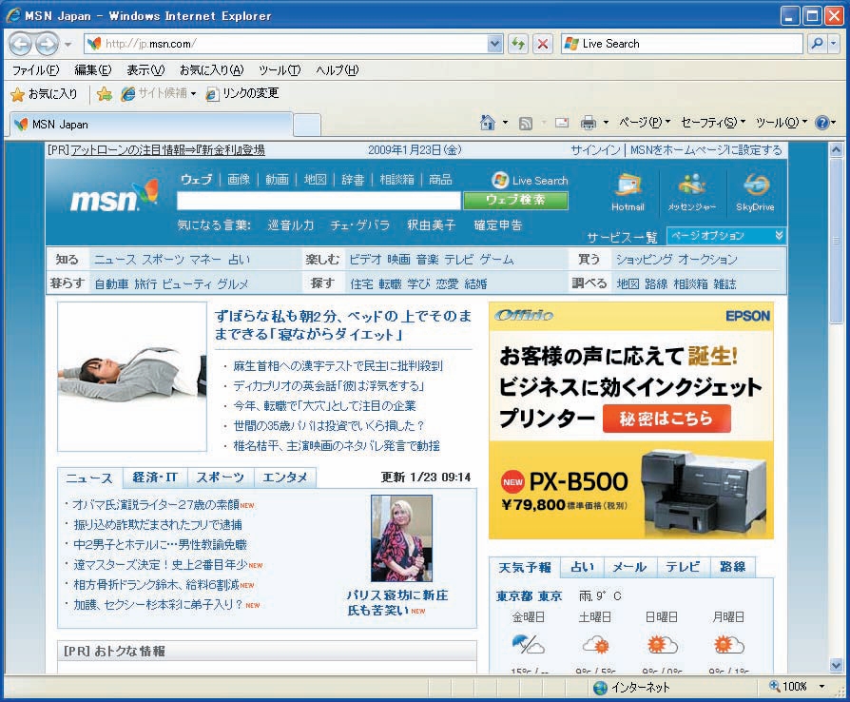Click the RSS feeds icon
850x702 pixels.
point(525,124)
